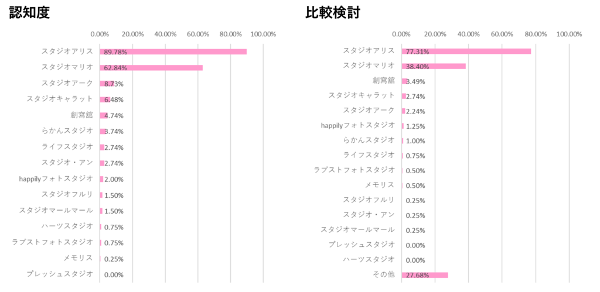Image resolution: width=600 pixels, height=292 pixels.
Task: Click the プレッシュスタジオ label in left chart
Action: (59, 274)
